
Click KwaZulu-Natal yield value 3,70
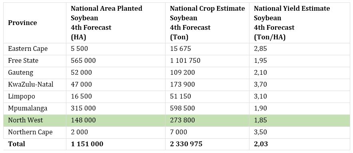click(x=260, y=85)
